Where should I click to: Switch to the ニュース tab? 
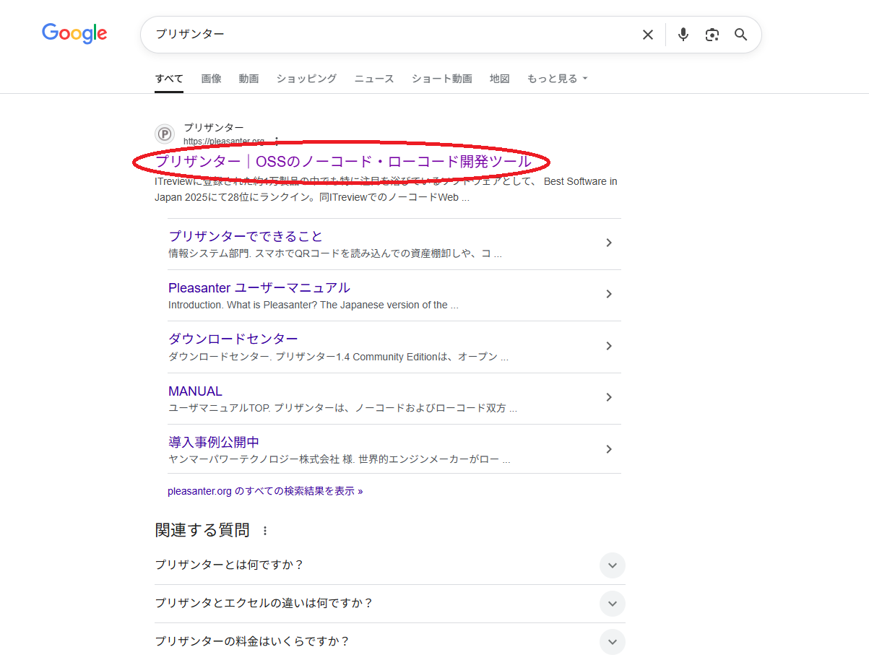coord(374,79)
